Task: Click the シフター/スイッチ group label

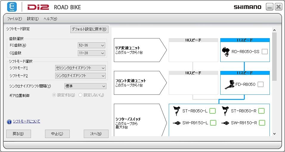Action: 128,119
